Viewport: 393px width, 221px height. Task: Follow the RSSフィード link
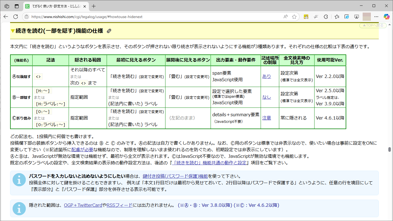coord(120,205)
